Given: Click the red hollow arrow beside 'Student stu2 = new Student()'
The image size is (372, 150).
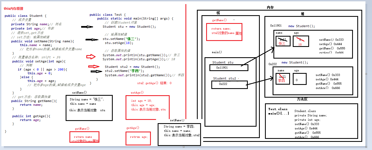Looking at the screenshot, I should click(94, 66).
